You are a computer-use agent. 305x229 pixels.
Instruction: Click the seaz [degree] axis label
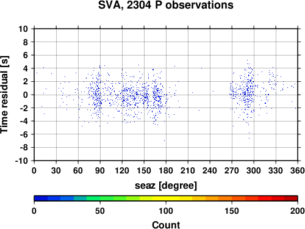pyautogui.click(x=166, y=186)
